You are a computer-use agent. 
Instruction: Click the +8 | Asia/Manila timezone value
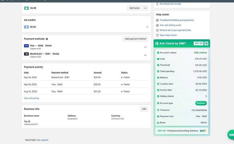(199, 110)
